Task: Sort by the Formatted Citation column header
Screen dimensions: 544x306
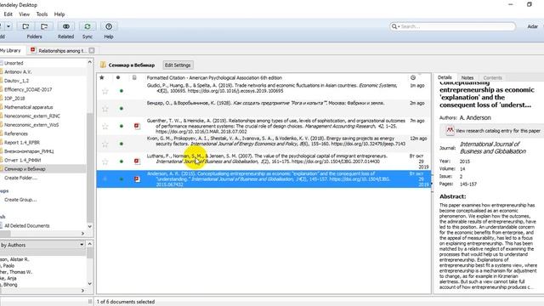Action: point(214,77)
